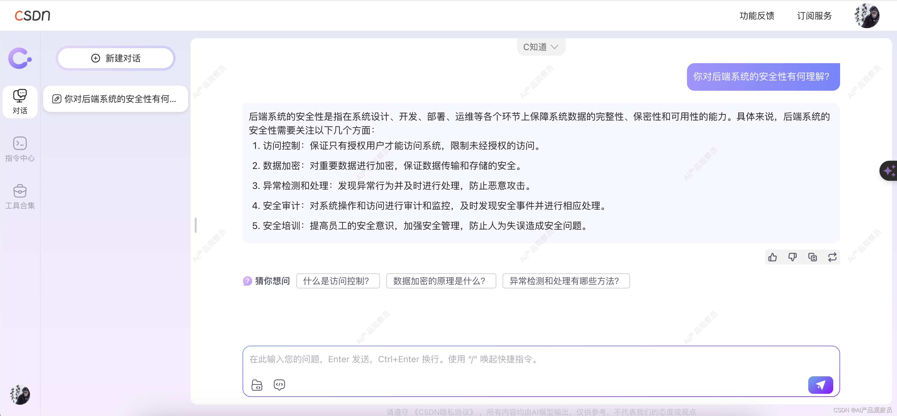Click the send arrow button
Viewport: 897px width, 416px height.
[x=820, y=385]
